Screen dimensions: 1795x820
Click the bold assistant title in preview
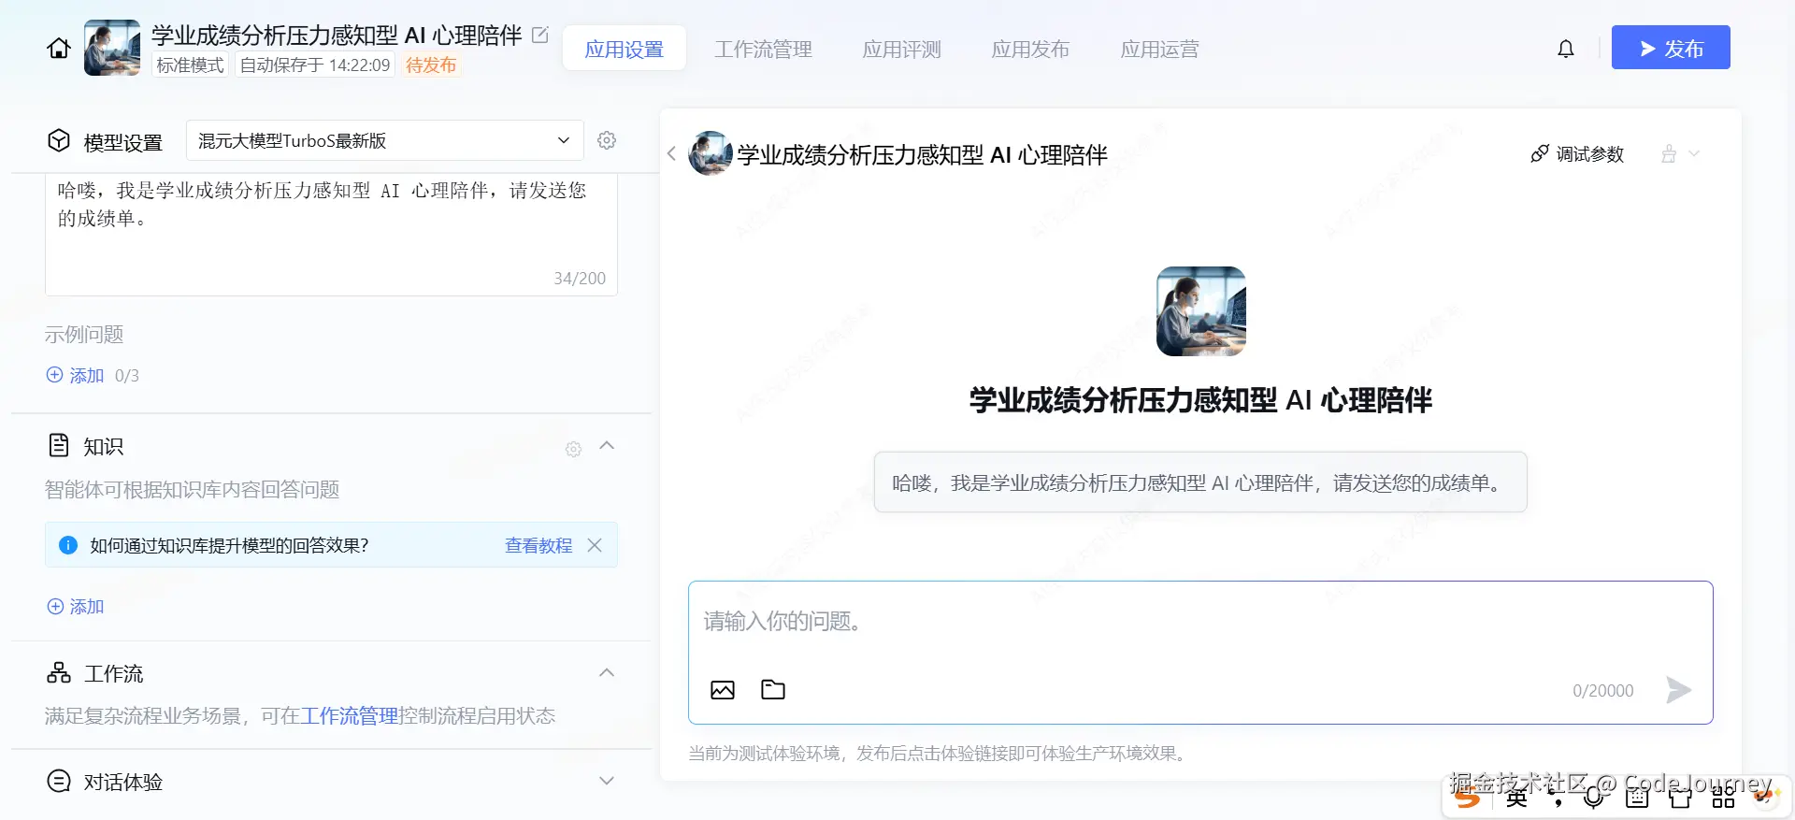point(1200,400)
